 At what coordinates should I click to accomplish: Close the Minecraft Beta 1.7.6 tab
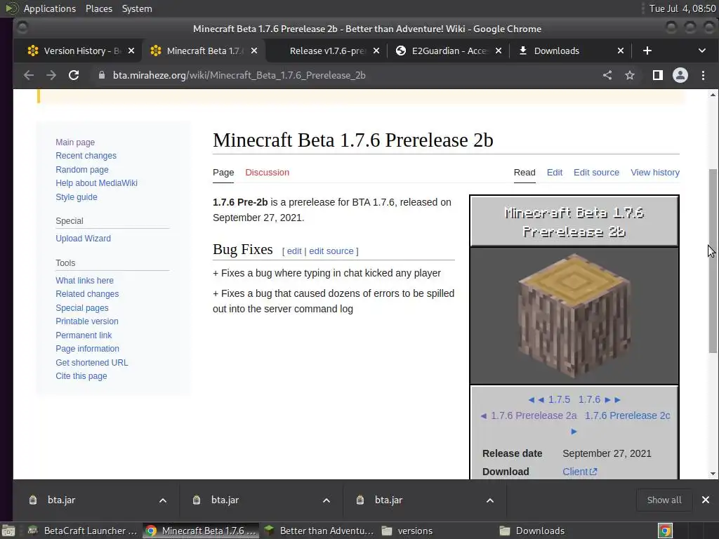click(254, 51)
